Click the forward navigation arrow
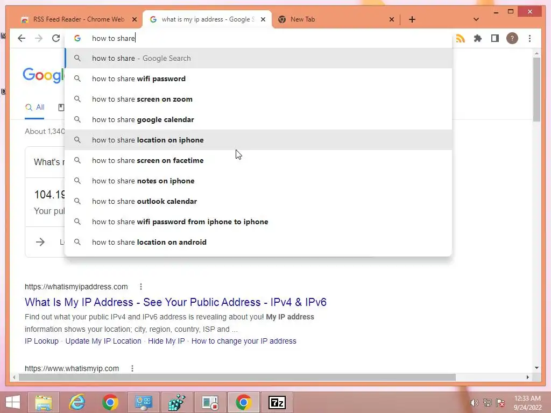This screenshot has height=413, width=551. click(39, 38)
